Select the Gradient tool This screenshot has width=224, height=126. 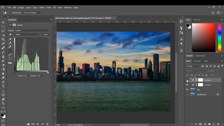point(3,69)
